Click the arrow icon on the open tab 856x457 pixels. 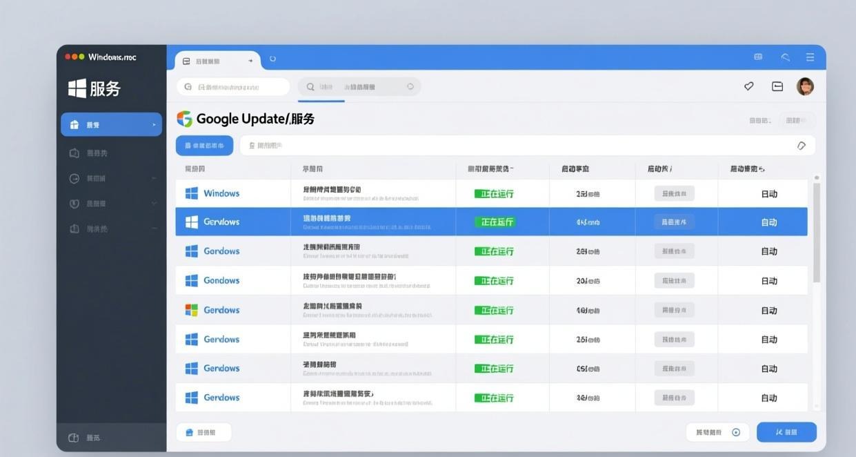click(x=250, y=61)
